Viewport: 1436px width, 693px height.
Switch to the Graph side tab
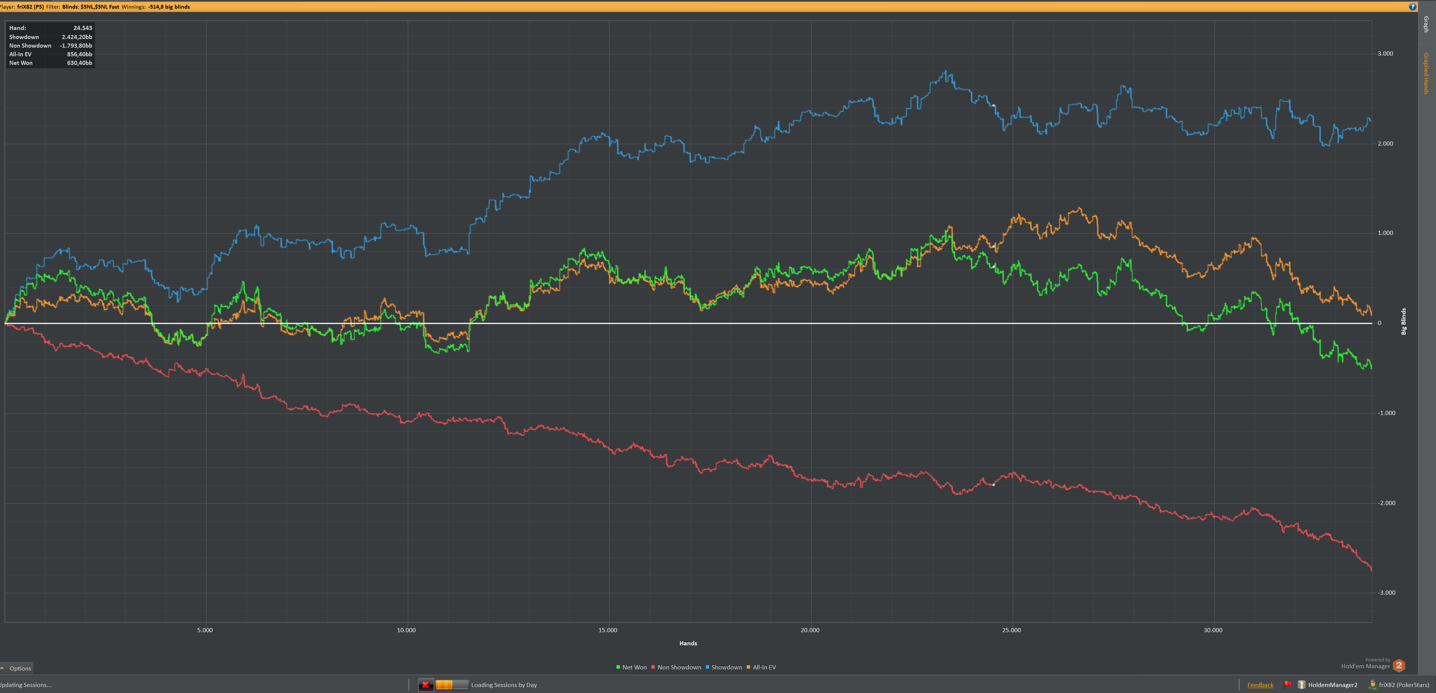point(1427,24)
